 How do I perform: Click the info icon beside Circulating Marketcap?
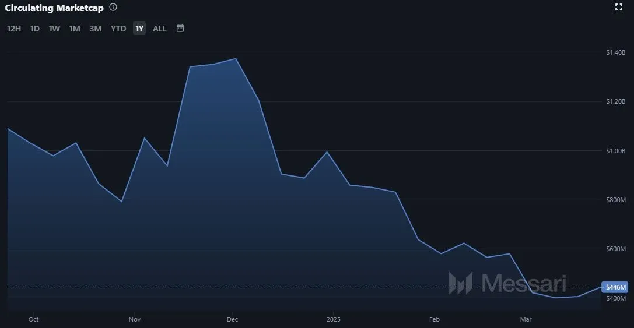113,8
